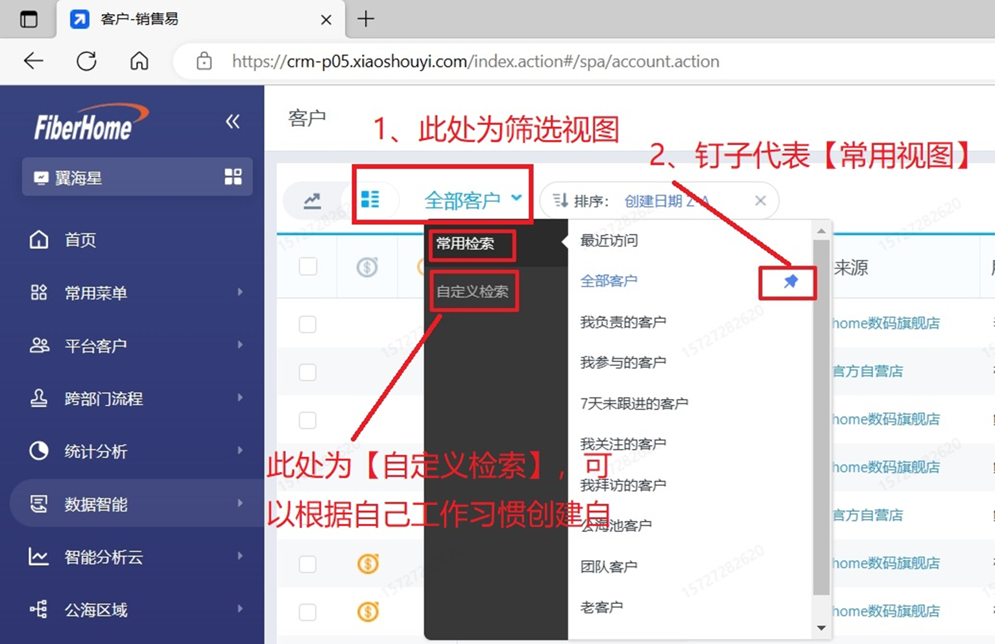
Task: Choose 老客户 view
Action: tap(601, 608)
